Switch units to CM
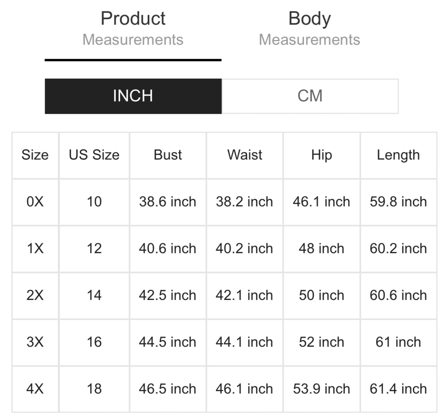This screenshot has width=443, height=415. [x=310, y=96]
